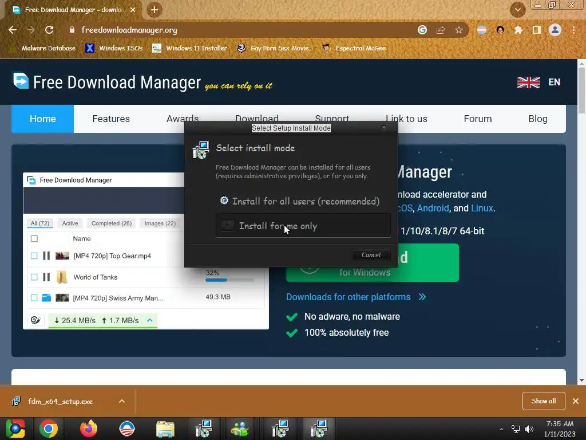The height and width of the screenshot is (440, 586).
Task: Tick the select-all checkbox beside Name
Action: coord(34,239)
